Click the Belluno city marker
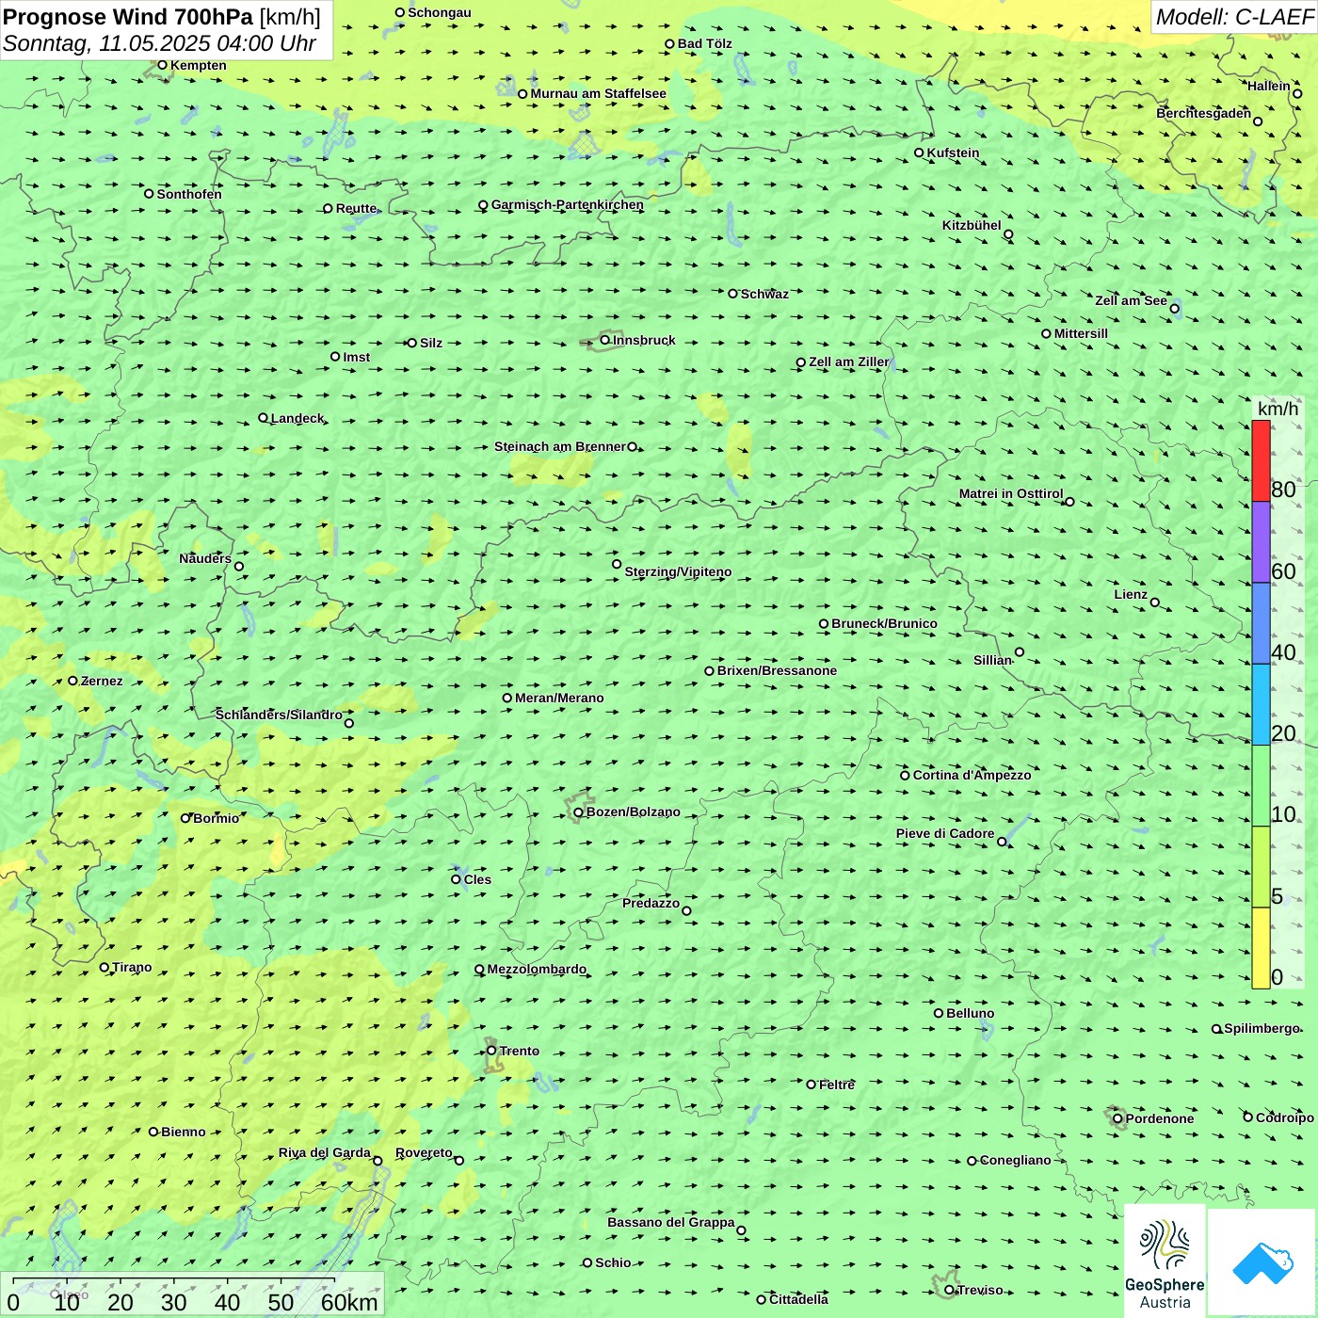 (x=939, y=1013)
